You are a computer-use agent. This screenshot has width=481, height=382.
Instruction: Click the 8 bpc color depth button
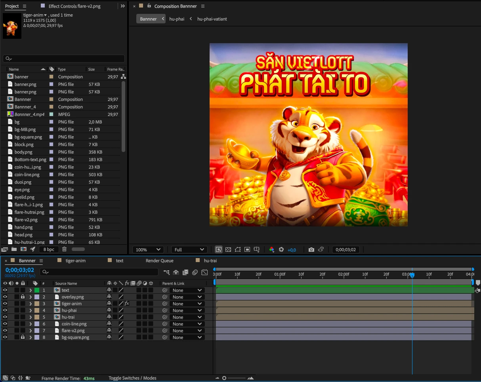tap(49, 249)
